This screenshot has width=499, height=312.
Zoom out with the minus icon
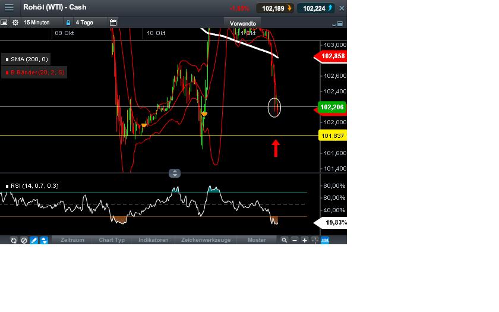295,240
